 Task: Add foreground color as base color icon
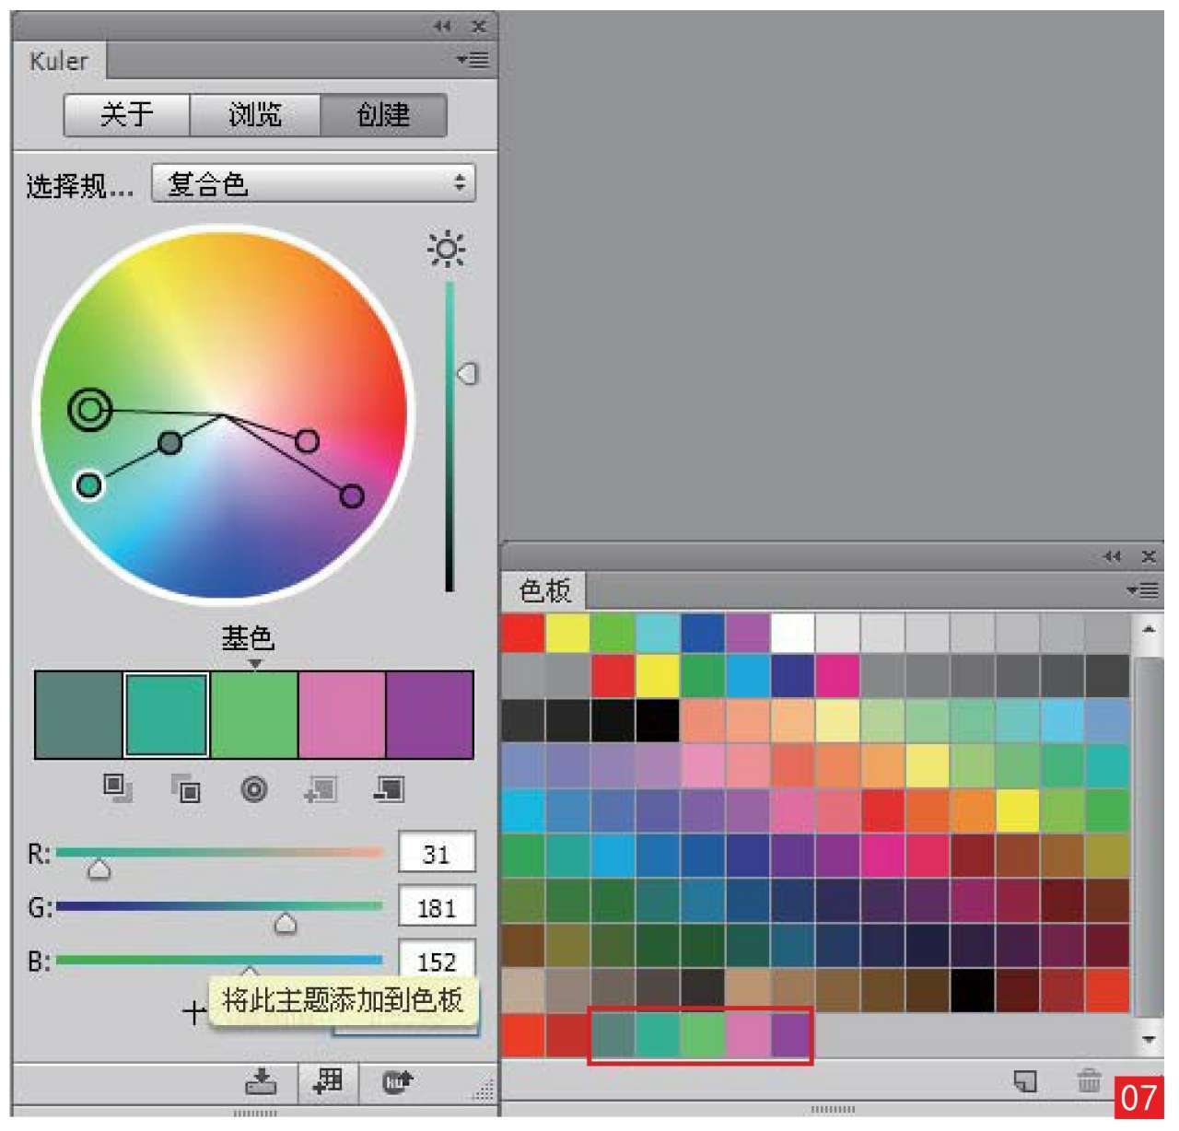[117, 788]
